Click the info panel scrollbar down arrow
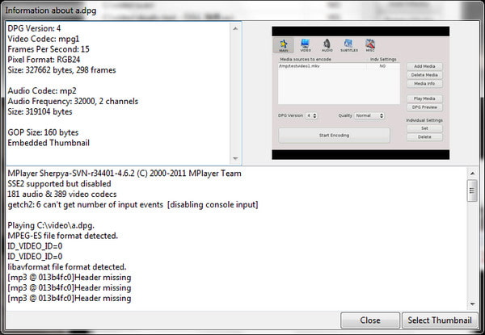 pyautogui.click(x=235, y=159)
